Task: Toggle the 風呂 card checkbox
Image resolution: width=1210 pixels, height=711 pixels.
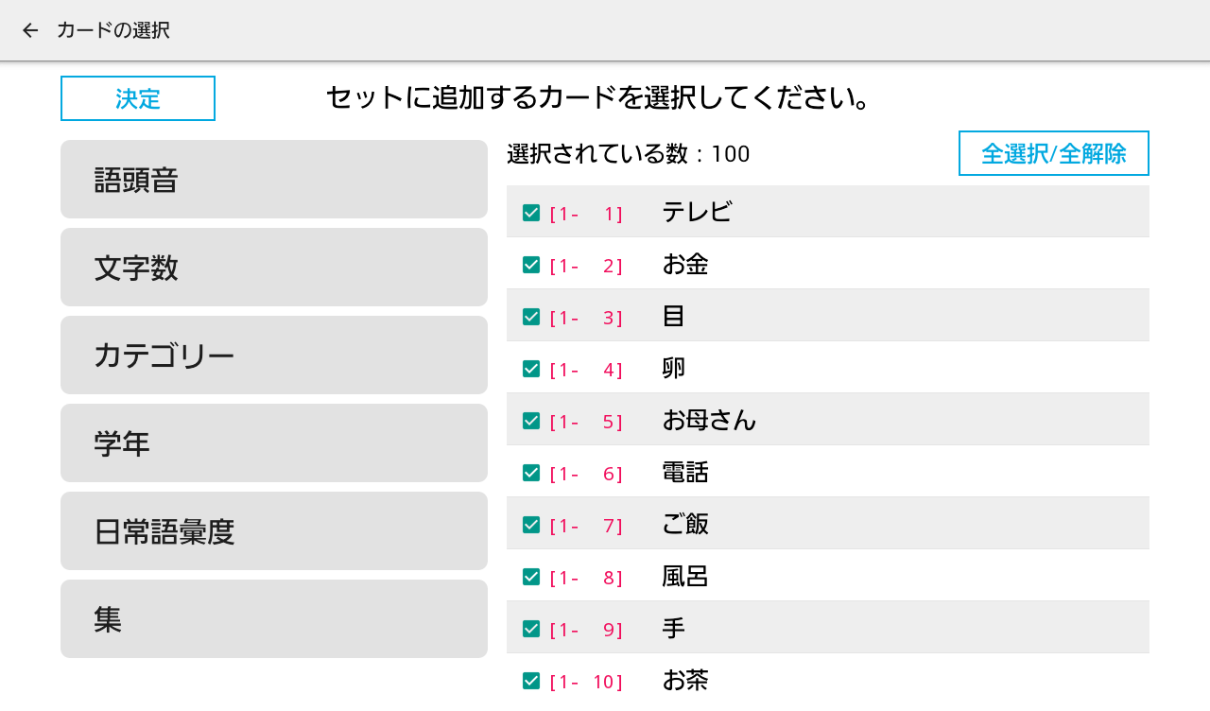Action: point(531,577)
